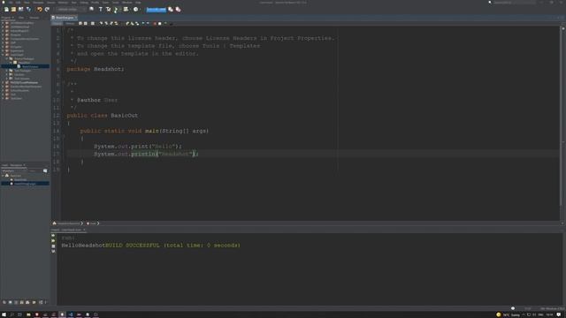Open the Windows Start menu
Image resolution: width=566 pixels, height=318 pixels.
click(x=4, y=314)
